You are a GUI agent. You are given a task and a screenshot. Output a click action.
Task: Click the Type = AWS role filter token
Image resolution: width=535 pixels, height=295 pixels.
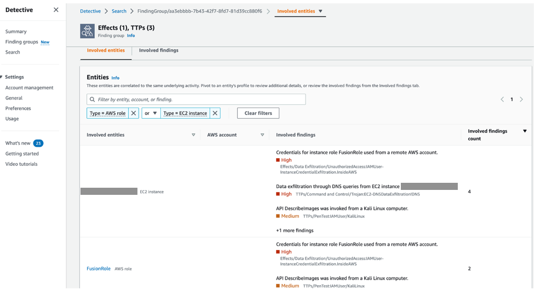[107, 113]
